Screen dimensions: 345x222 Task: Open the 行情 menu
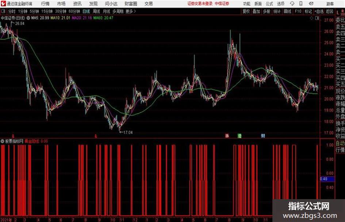click(45, 4)
